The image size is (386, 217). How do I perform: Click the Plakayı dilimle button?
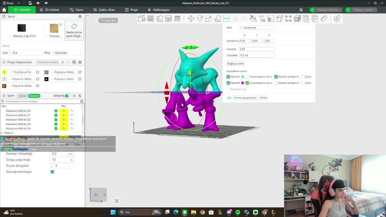pyautogui.click(x=327, y=10)
